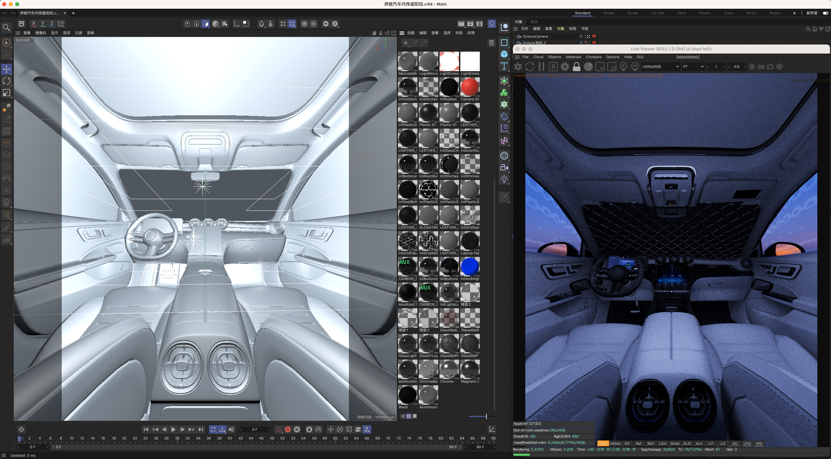Click the AO render pass button
831x459 pixels.
[x=735, y=443]
